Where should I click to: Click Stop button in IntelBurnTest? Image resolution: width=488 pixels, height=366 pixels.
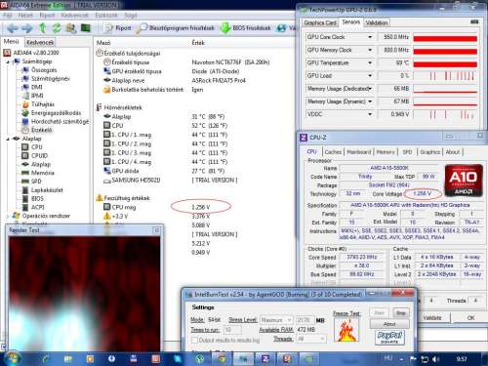(401, 313)
